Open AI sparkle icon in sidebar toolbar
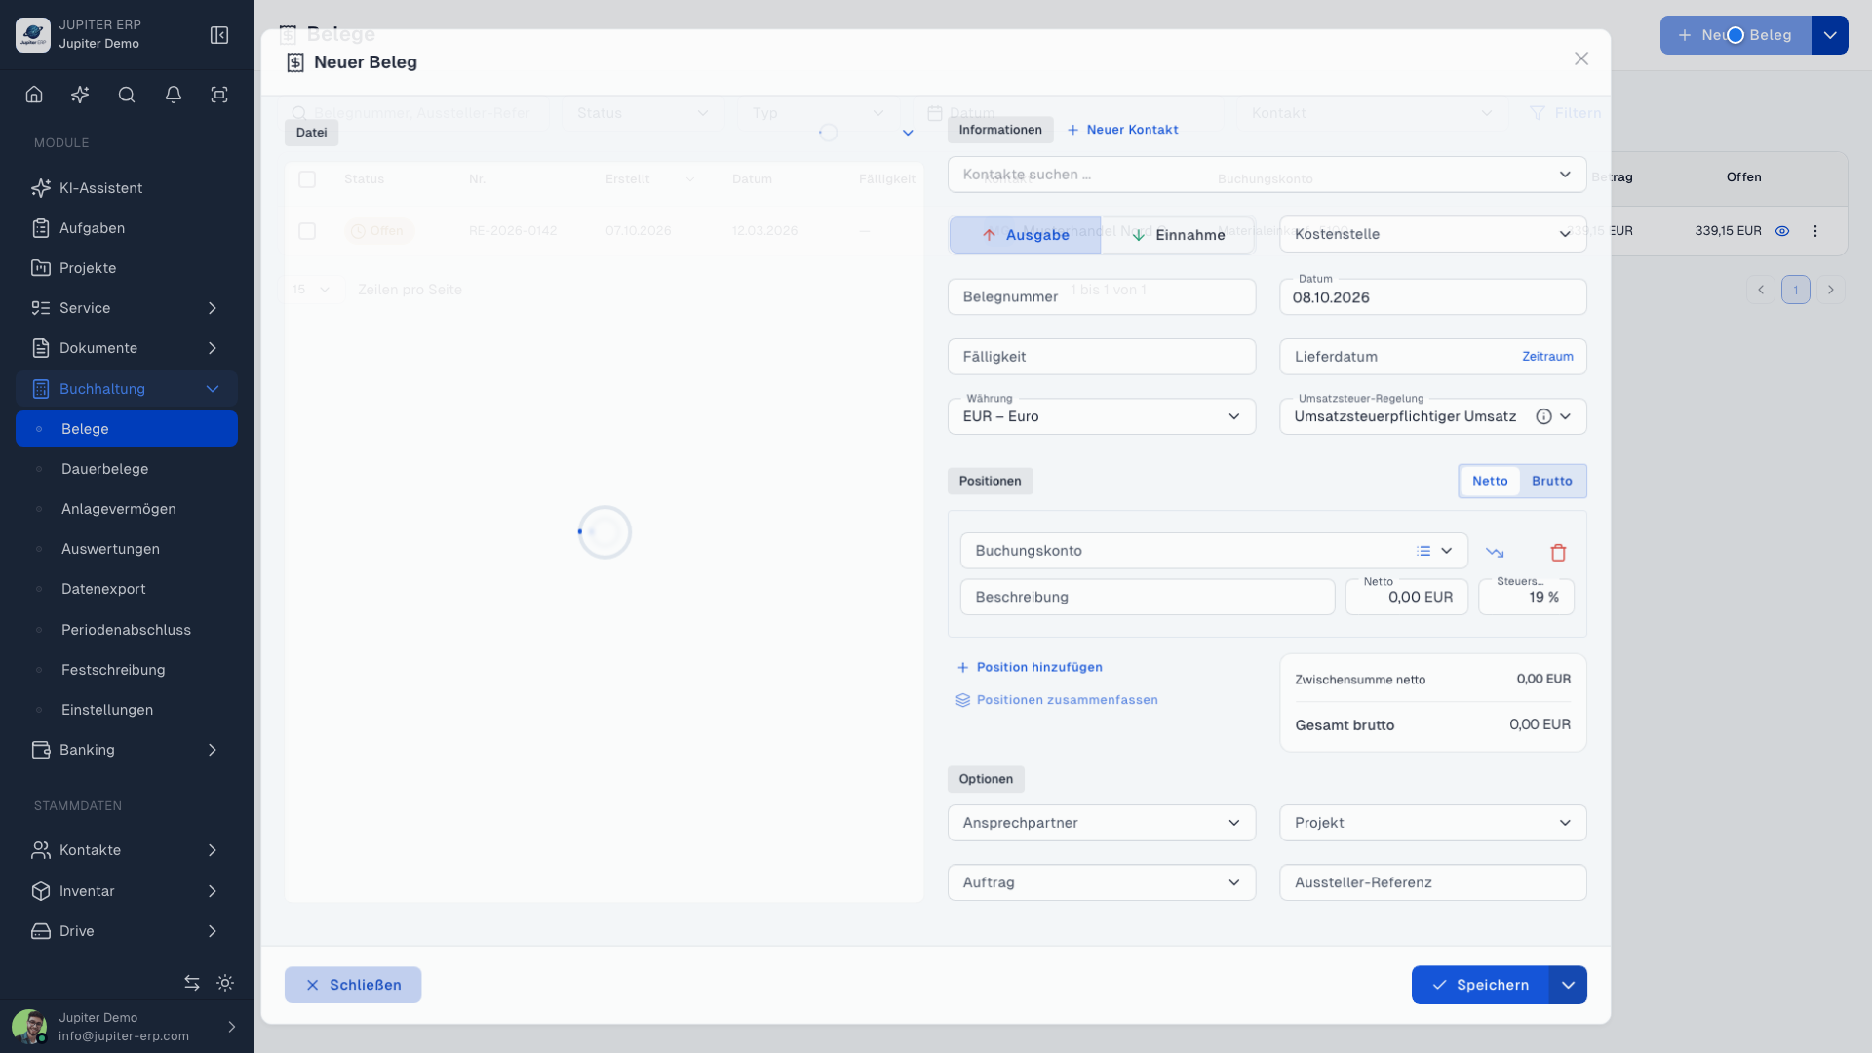The width and height of the screenshot is (1872, 1053). tap(80, 95)
